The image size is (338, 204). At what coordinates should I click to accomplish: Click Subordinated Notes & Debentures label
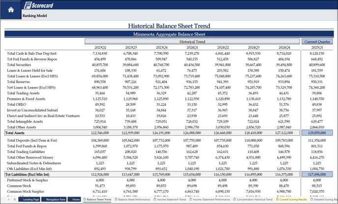(34, 163)
